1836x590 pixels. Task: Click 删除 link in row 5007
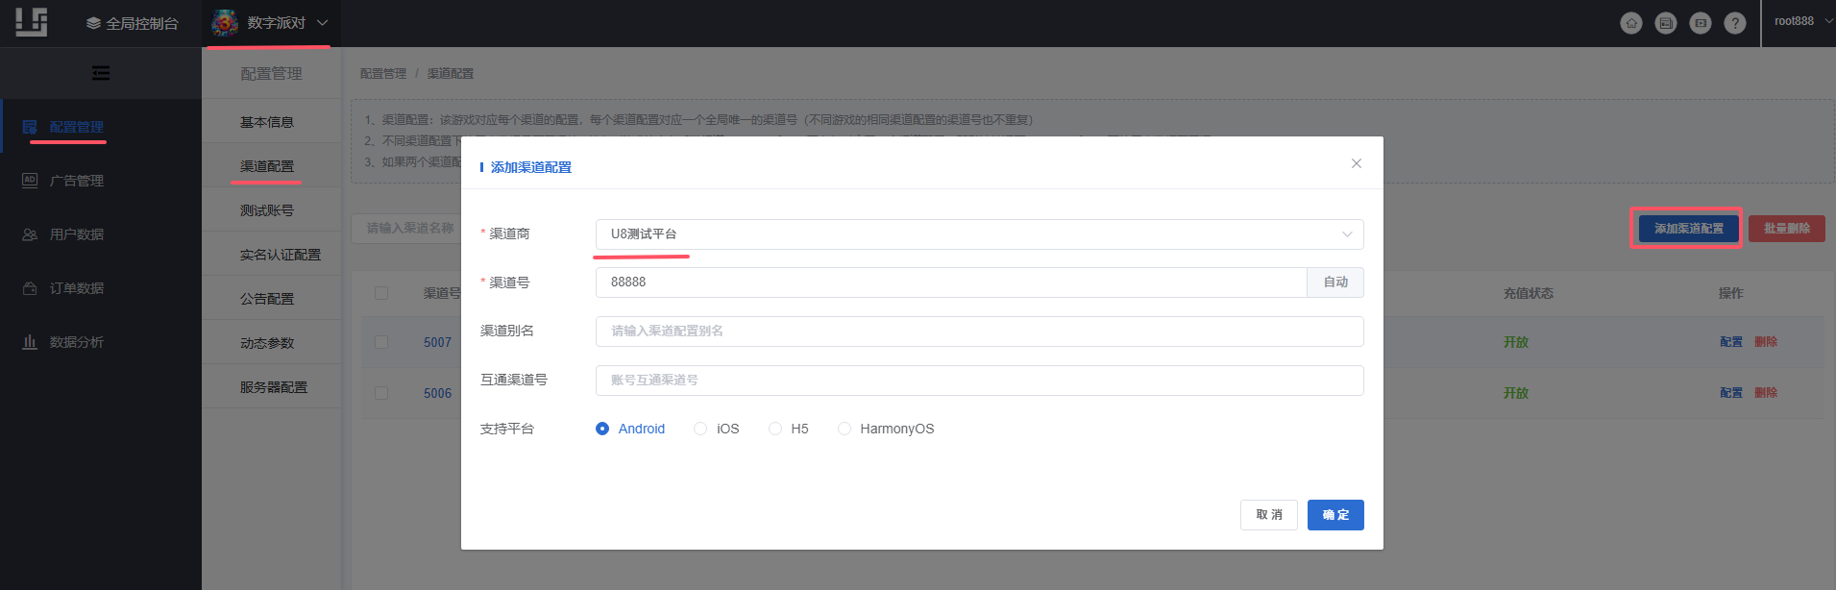tap(1766, 342)
